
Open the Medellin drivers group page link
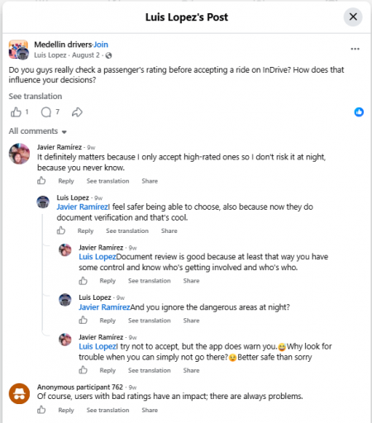(x=63, y=45)
